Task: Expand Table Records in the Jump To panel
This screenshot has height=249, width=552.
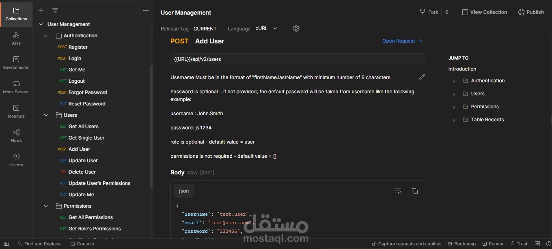Action: click(454, 120)
